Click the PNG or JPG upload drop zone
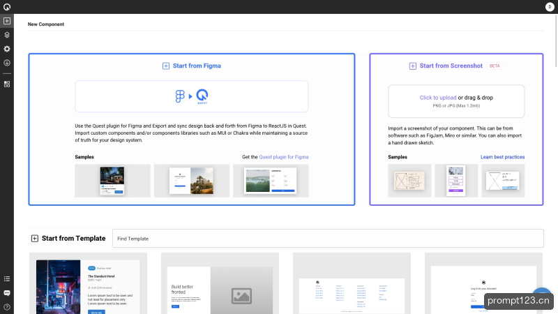558x314 pixels. coord(456,101)
